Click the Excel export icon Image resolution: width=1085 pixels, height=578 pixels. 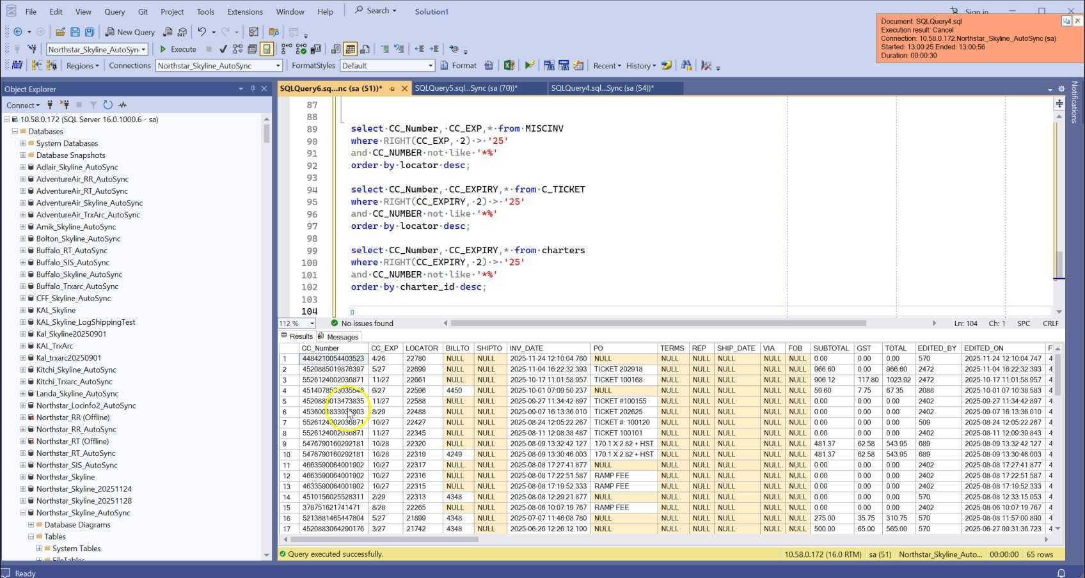click(x=509, y=65)
